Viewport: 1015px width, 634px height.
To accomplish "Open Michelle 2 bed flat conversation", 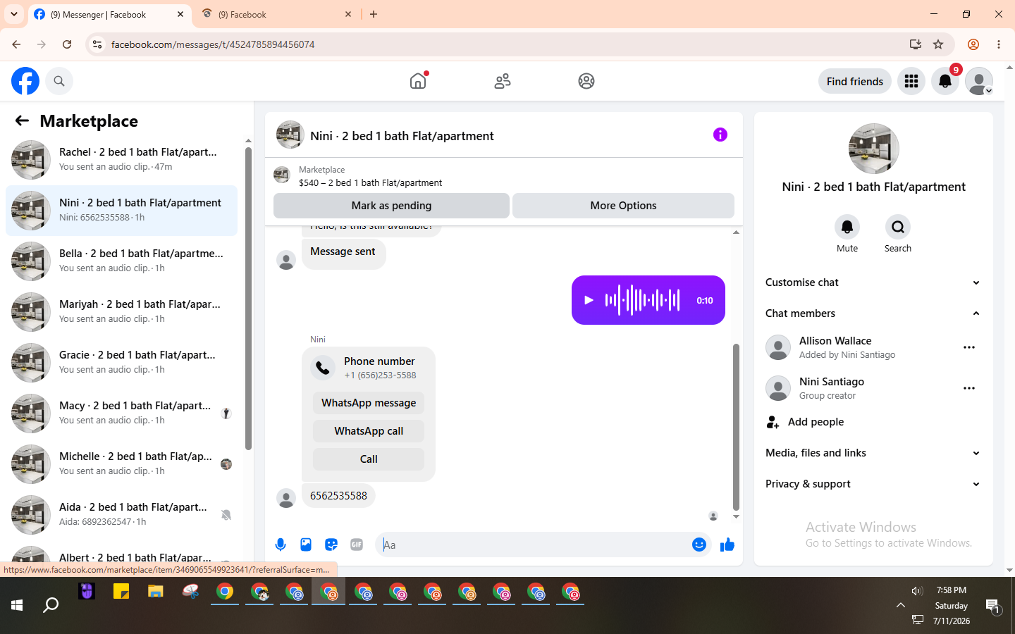I will click(x=121, y=464).
